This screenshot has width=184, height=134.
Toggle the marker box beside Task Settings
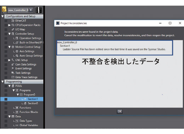tap(6, 73)
